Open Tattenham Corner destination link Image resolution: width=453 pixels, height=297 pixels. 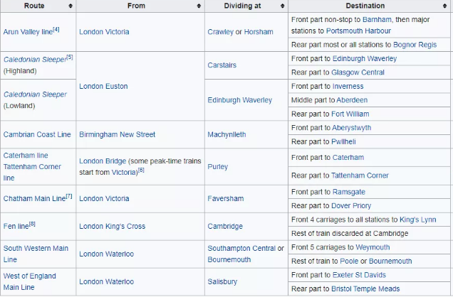coord(360,175)
